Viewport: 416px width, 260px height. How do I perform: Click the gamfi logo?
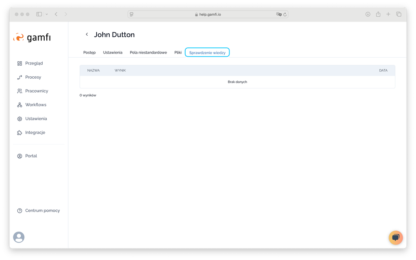[x=32, y=38]
